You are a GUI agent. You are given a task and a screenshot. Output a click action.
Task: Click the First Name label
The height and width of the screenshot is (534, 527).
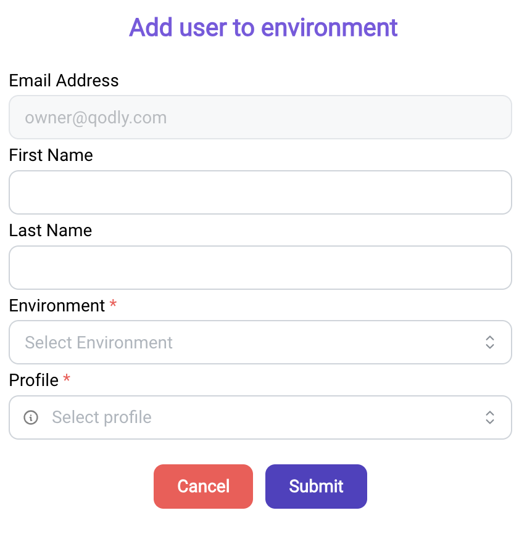pos(51,155)
